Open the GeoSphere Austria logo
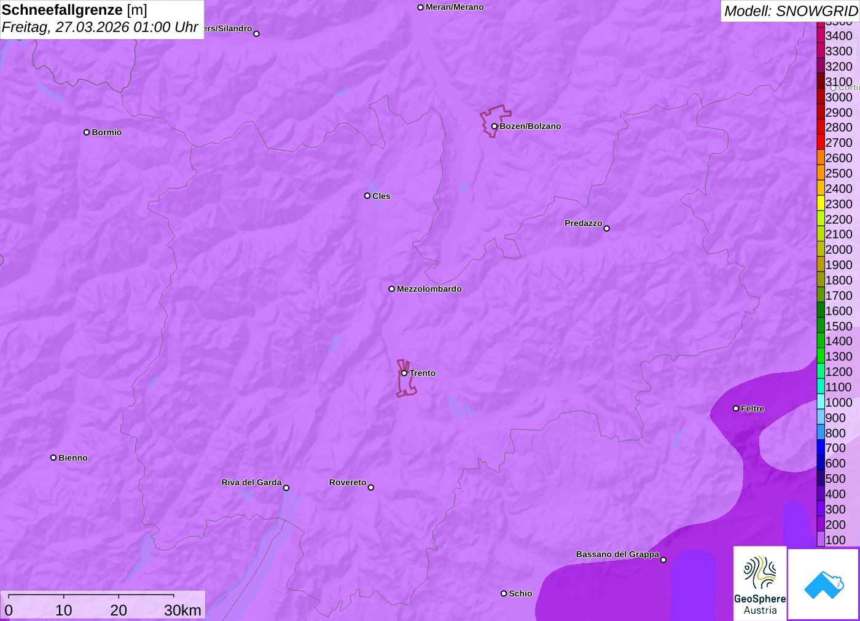The image size is (860, 621). click(760, 584)
